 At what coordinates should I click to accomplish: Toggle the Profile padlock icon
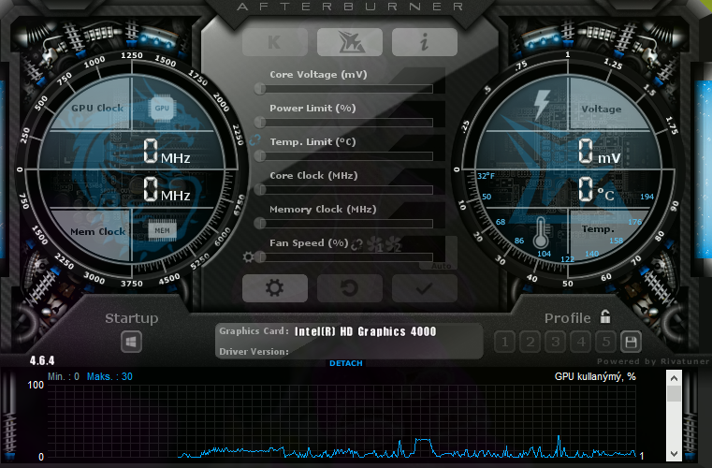point(605,316)
